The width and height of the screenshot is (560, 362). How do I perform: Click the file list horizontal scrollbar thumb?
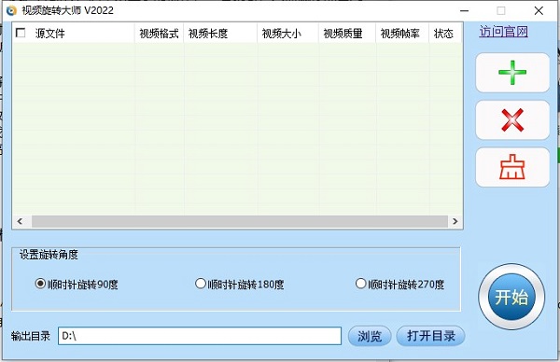(240, 221)
